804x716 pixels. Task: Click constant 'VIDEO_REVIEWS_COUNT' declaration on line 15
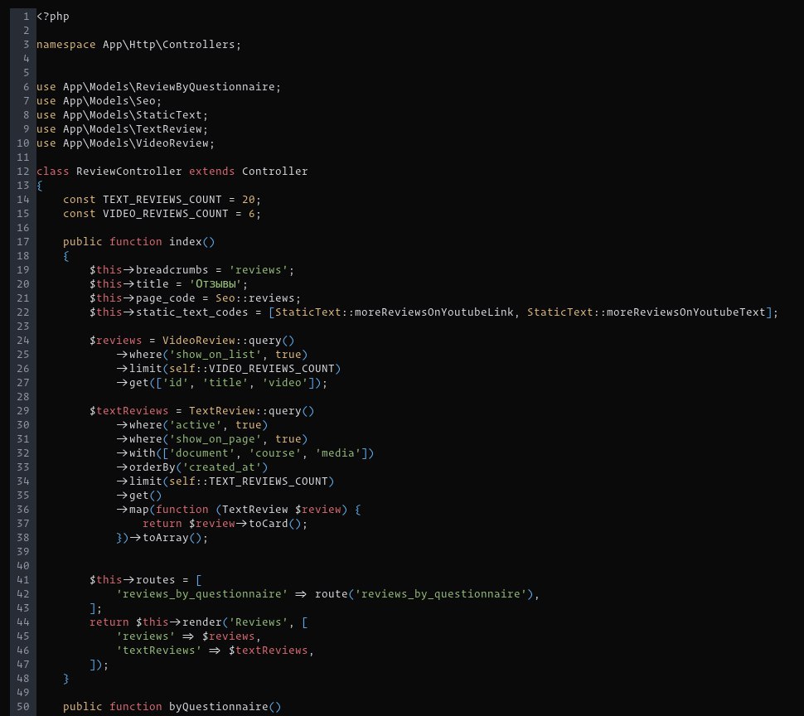pyautogui.click(x=166, y=214)
